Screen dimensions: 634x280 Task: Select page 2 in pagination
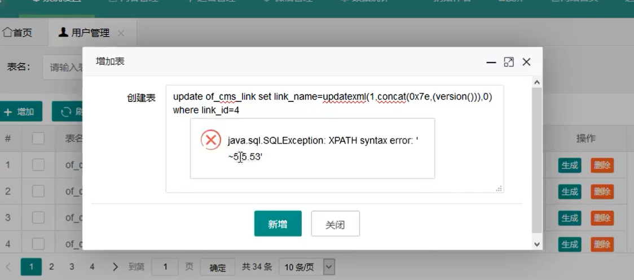[x=51, y=266]
